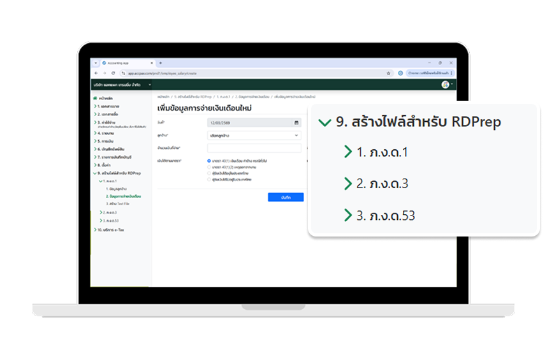Open the tab search dropdown arrow

[96, 63]
